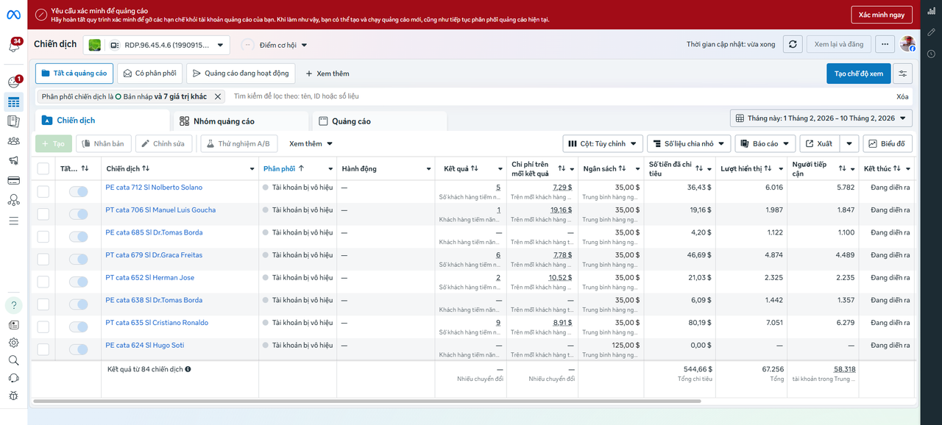The image size is (942, 425).
Task: Open the notifications bell with 34 badge
Action: (x=13, y=46)
